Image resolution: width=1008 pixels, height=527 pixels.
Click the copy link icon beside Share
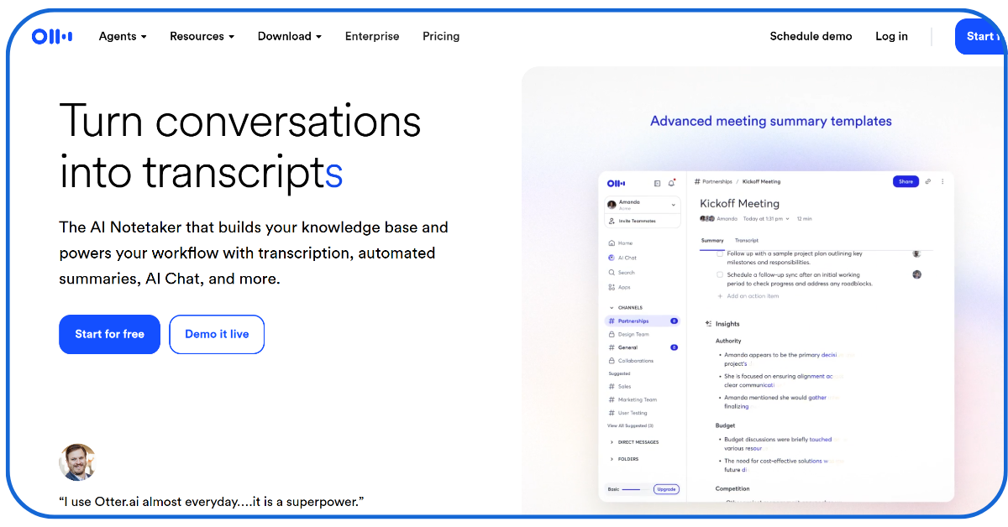tap(927, 181)
